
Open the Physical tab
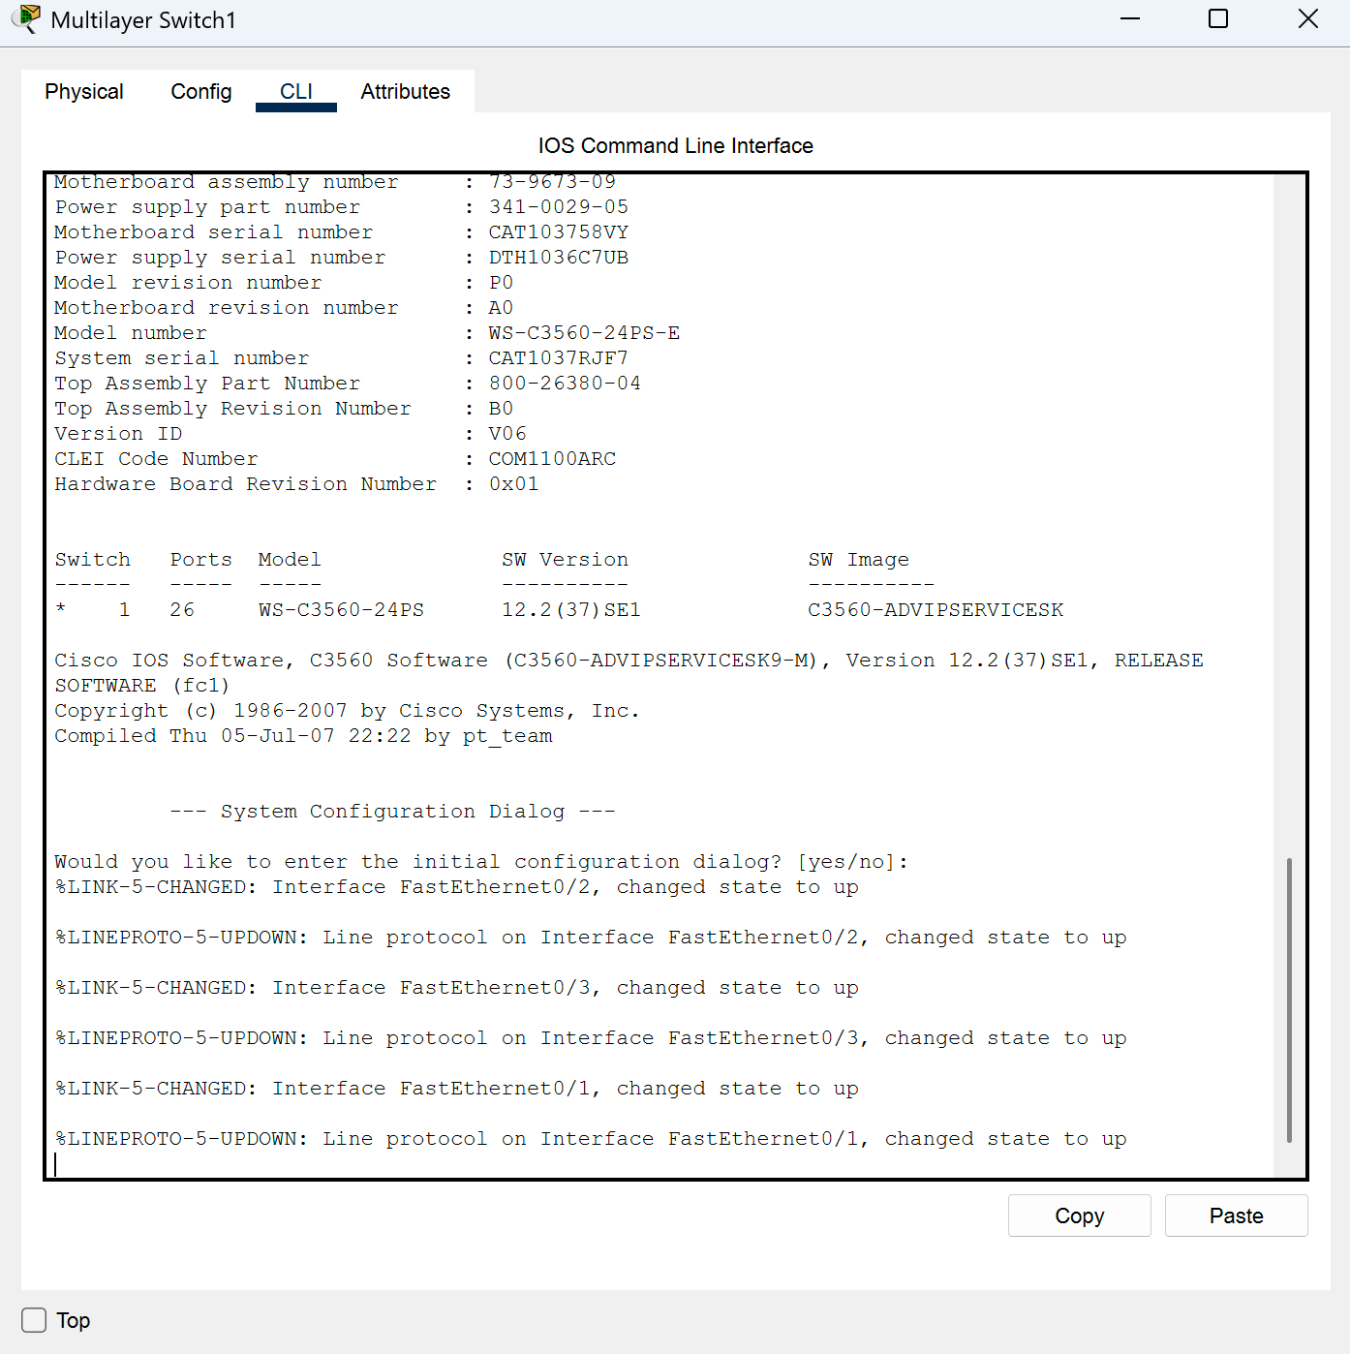coord(84,92)
